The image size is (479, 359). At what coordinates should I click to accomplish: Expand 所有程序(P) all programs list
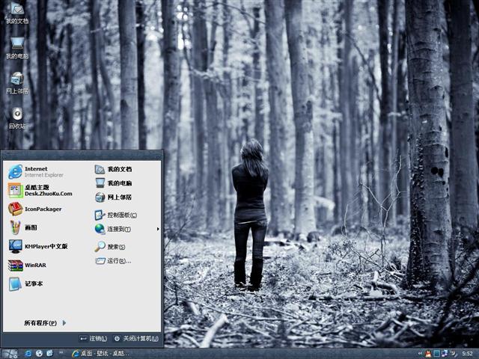point(45,322)
